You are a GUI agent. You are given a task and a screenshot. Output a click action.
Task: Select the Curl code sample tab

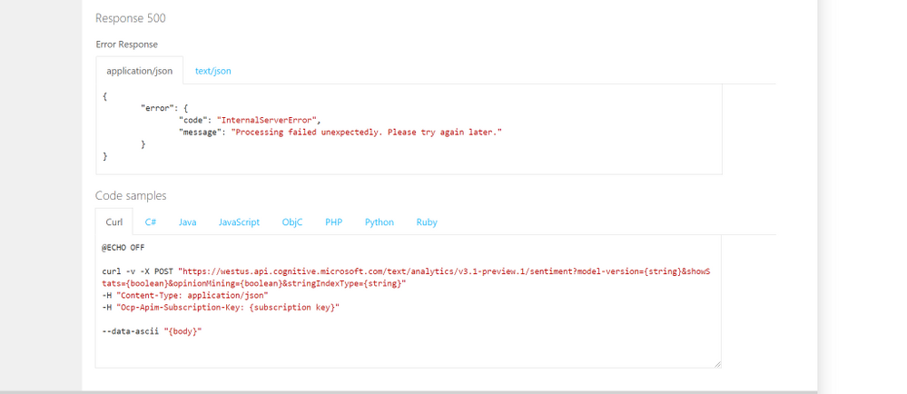pos(114,222)
